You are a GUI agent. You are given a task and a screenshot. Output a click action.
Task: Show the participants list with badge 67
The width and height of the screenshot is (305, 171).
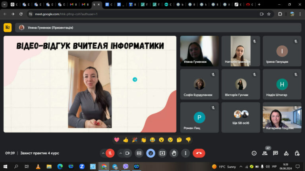[x=265, y=153]
